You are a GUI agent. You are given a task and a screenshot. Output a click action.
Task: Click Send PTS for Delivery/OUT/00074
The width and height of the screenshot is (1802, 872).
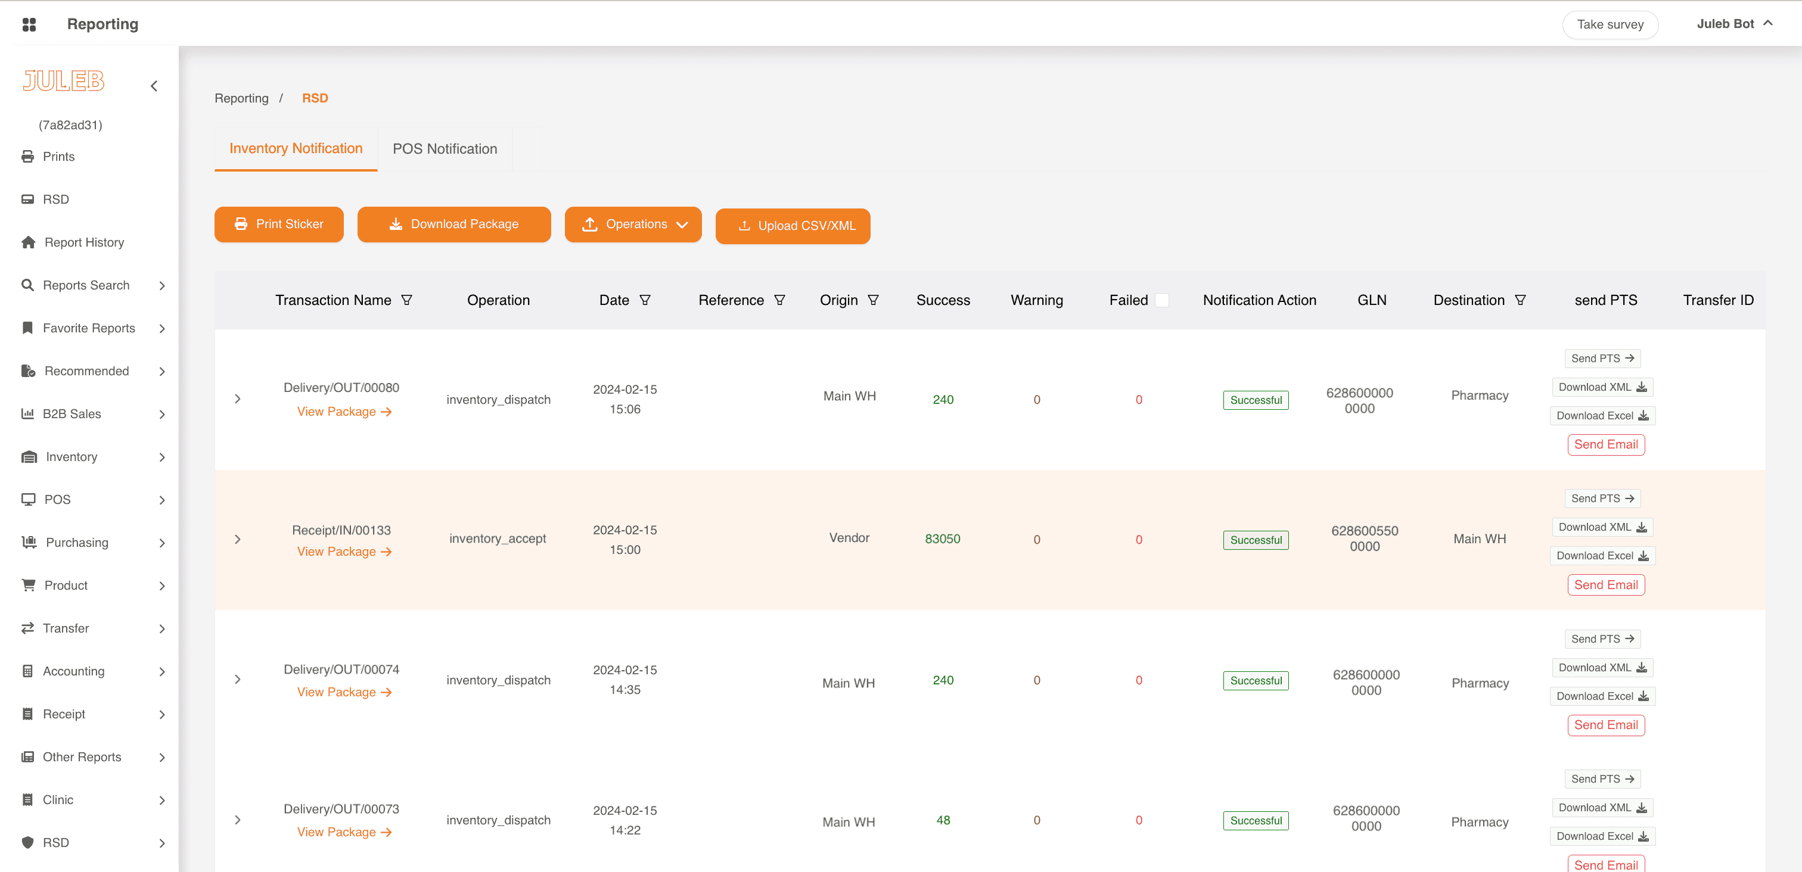tap(1602, 639)
